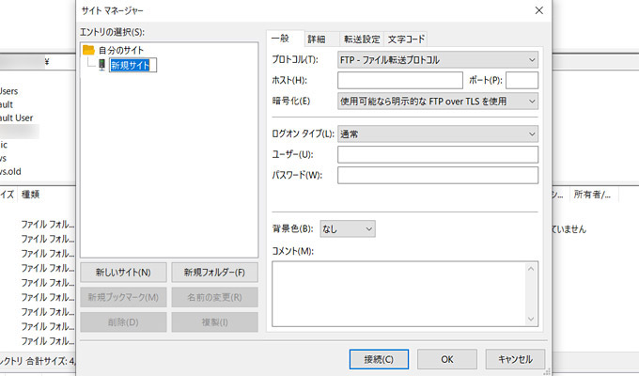Click the ホスト input field
The image size is (639, 376).
pyautogui.click(x=400, y=80)
